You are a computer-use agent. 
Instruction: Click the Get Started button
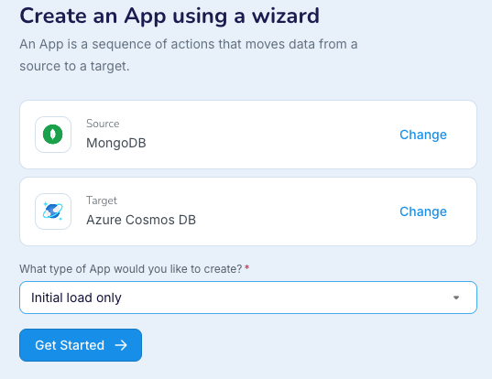point(81,345)
